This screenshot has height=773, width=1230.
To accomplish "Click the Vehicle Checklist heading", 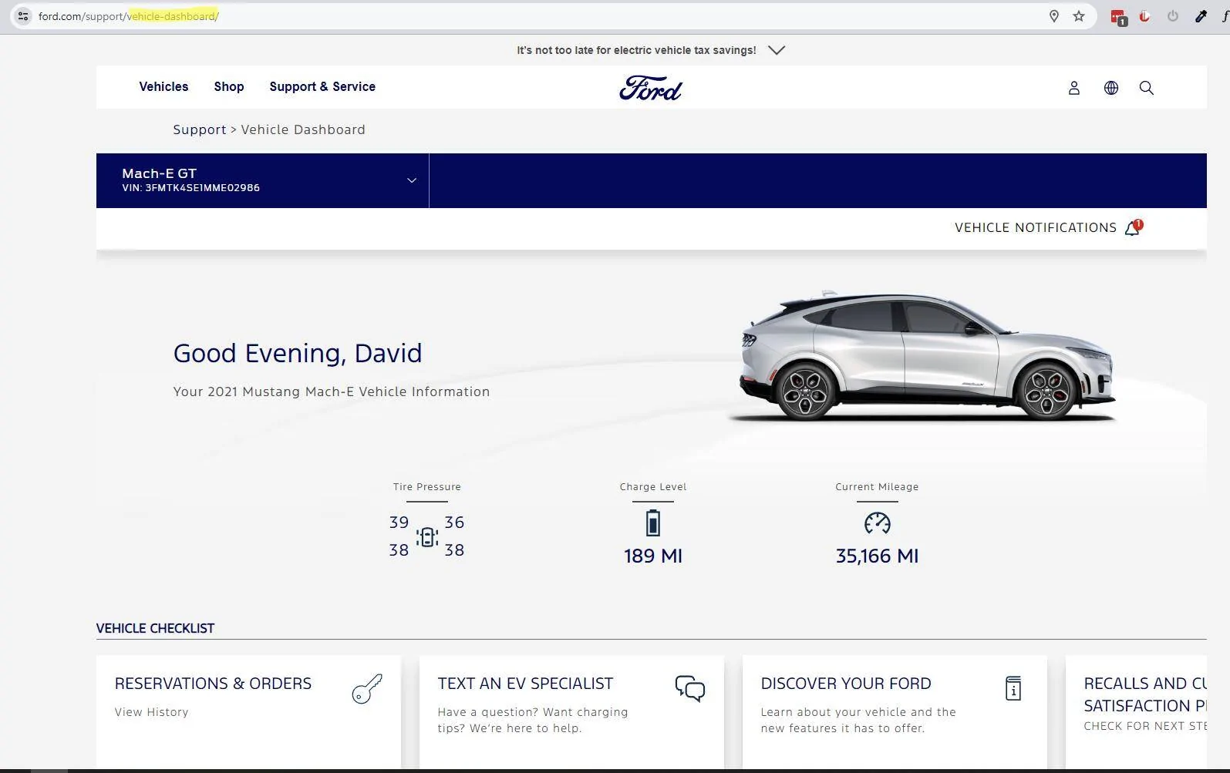I will [x=155, y=628].
